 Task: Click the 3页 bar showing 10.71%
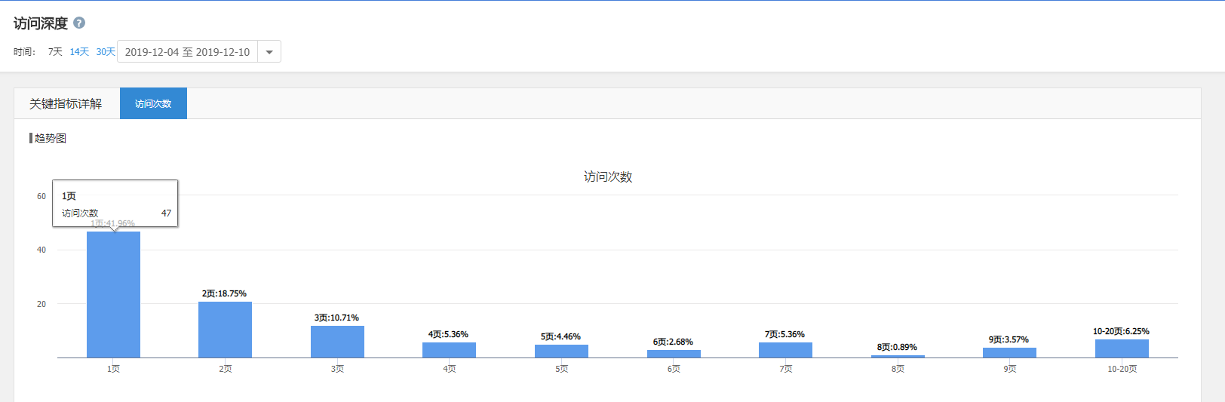pos(337,342)
